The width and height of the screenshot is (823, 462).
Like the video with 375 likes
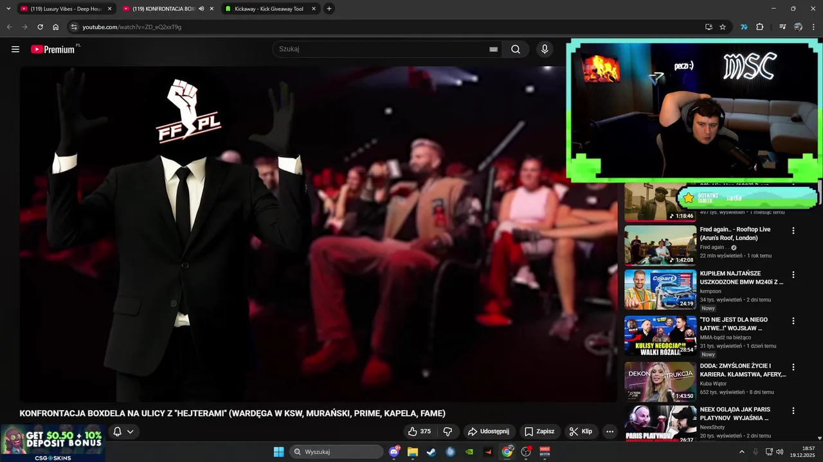(x=419, y=432)
